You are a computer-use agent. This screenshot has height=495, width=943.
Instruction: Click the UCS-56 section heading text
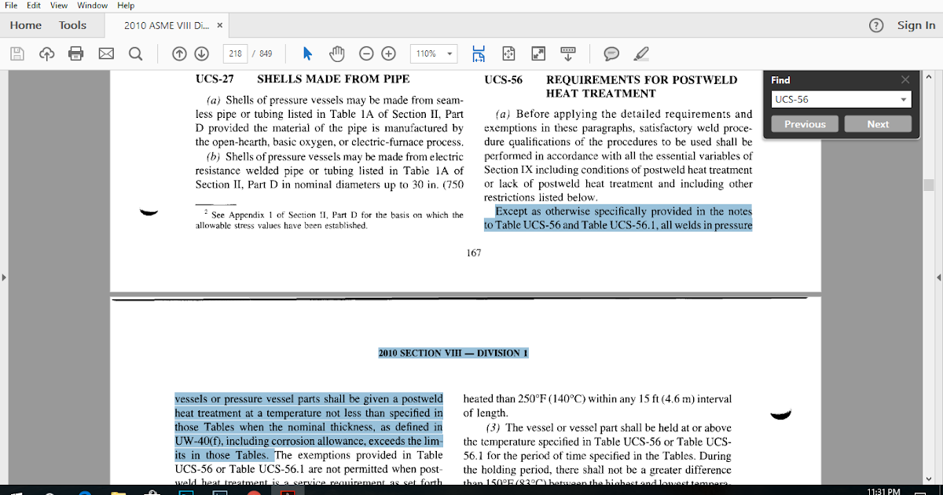[x=504, y=79]
